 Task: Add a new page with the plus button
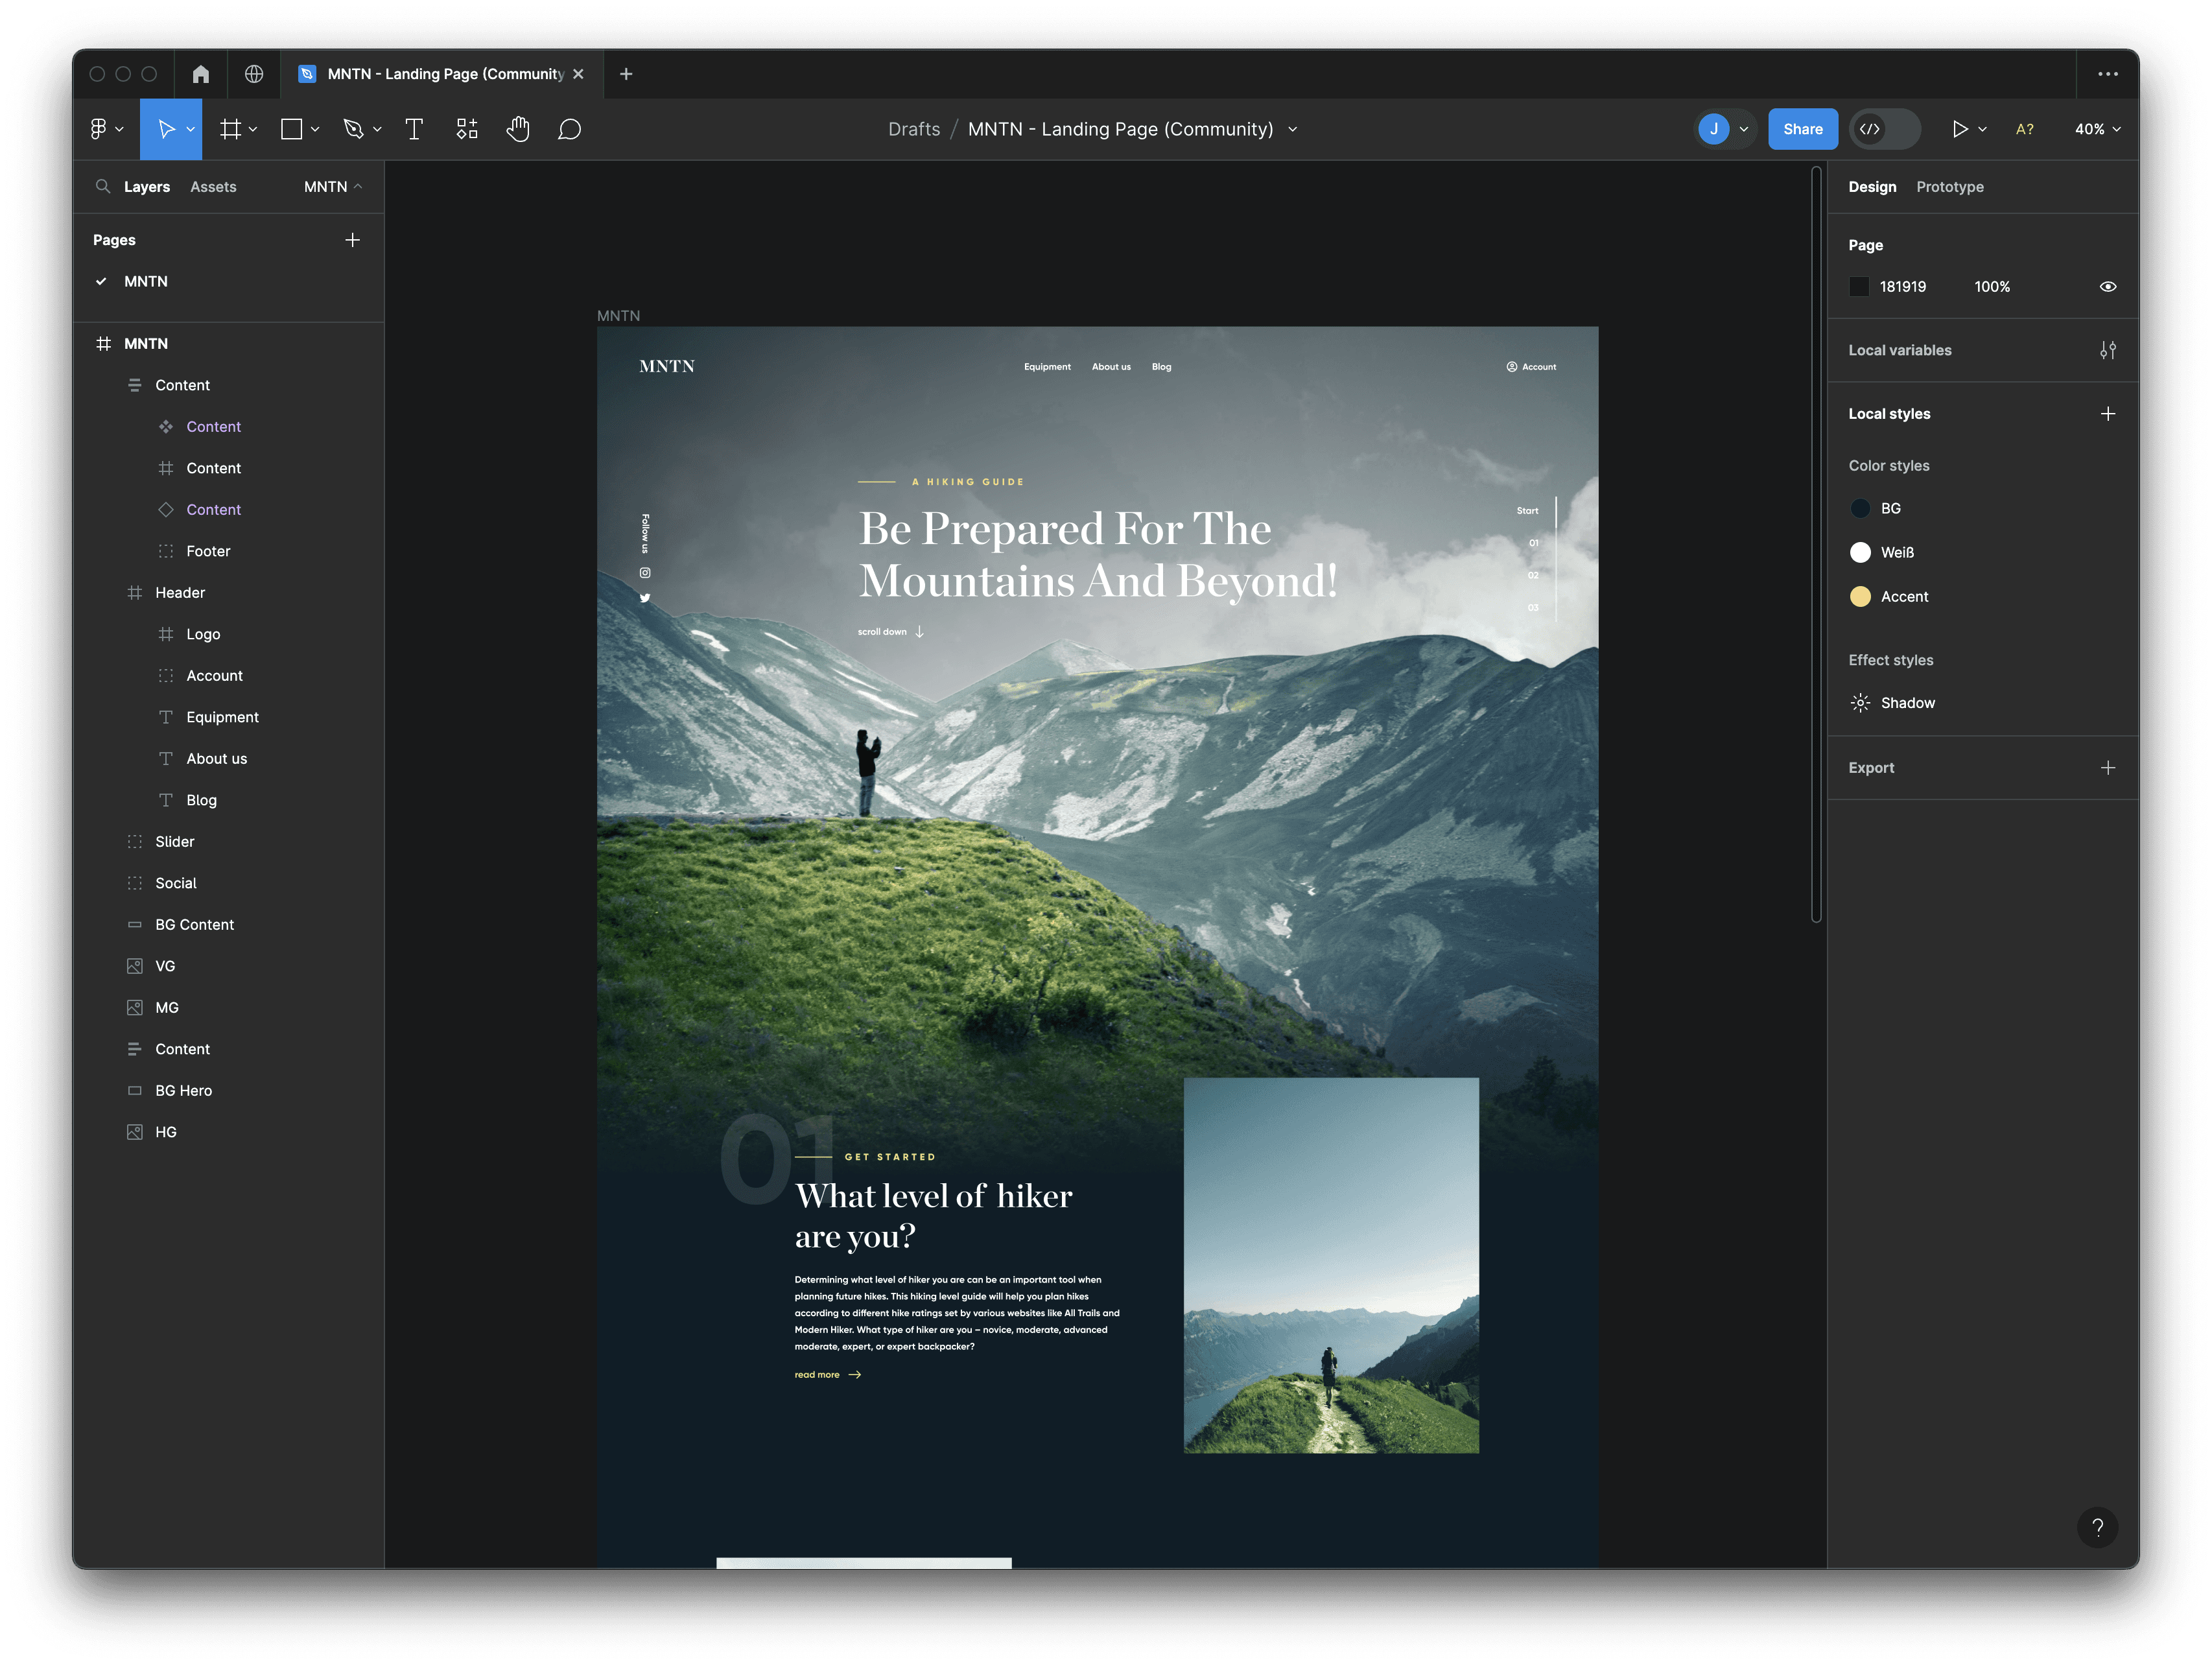(353, 239)
